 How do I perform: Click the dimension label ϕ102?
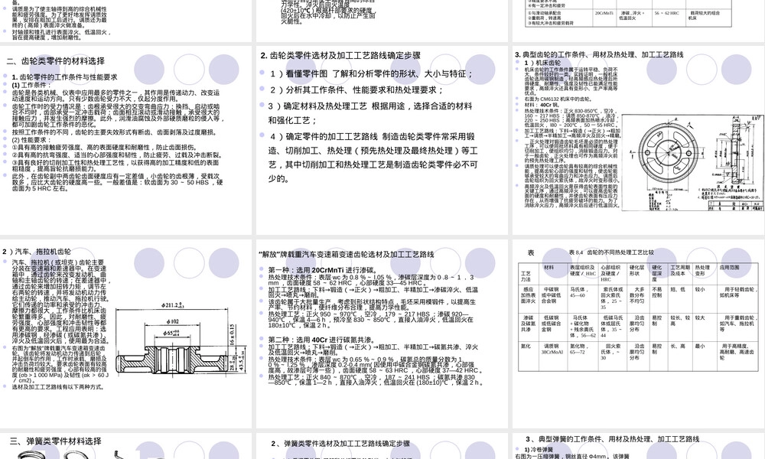click(x=172, y=322)
